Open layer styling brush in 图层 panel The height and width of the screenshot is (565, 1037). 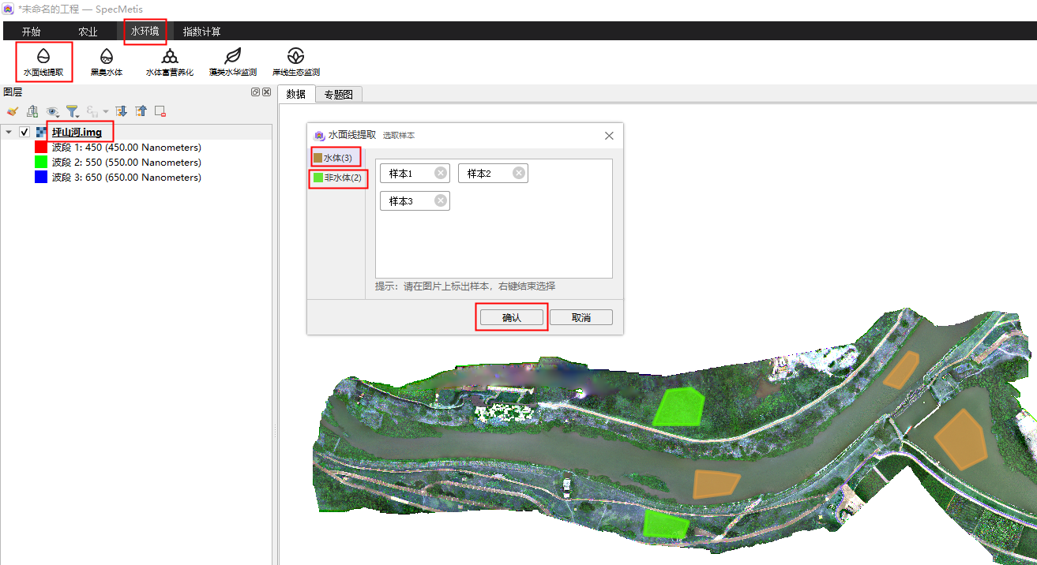12,112
